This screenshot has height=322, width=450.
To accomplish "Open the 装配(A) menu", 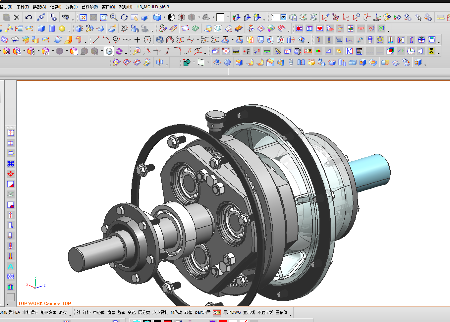I will pos(39,7).
